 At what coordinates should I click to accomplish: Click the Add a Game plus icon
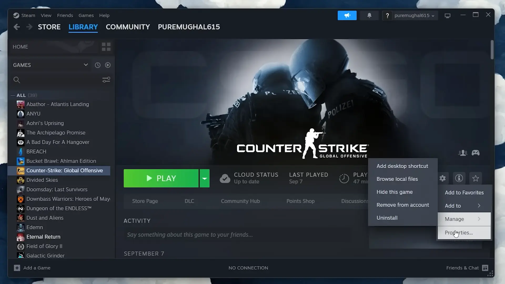pos(17,268)
